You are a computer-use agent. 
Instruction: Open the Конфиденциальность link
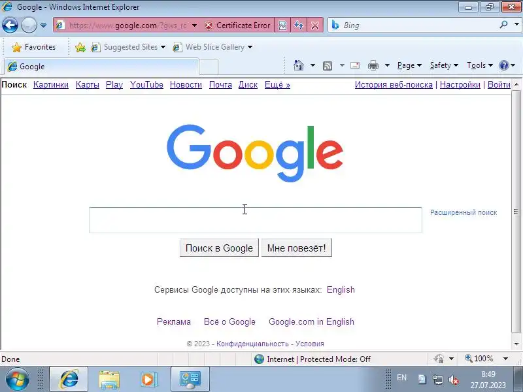click(252, 344)
